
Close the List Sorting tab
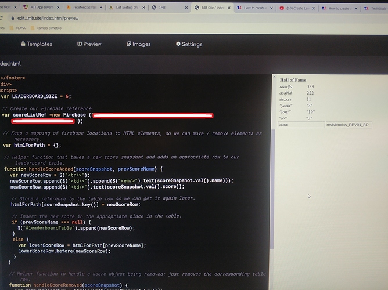point(143,8)
